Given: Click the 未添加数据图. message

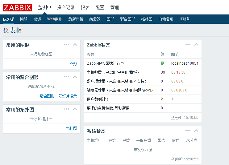Looking at the screenshot, I should (42, 54).
